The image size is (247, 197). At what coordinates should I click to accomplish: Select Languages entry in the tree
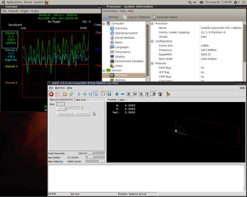point(122,47)
